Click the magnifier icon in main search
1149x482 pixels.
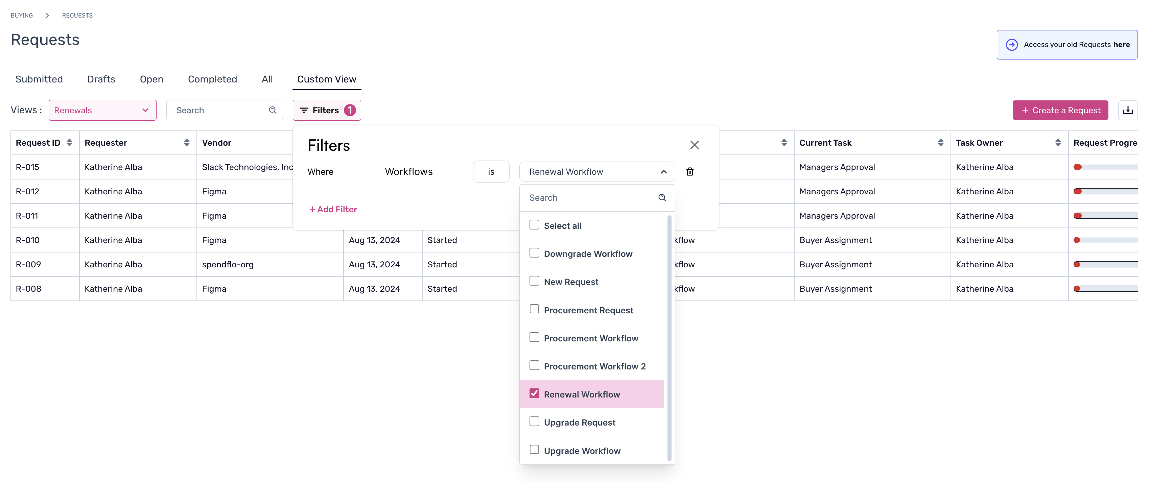coord(273,110)
